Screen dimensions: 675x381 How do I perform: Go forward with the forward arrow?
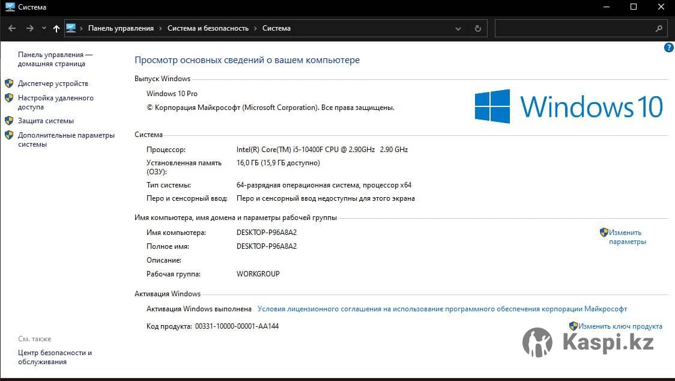pyautogui.click(x=29, y=28)
